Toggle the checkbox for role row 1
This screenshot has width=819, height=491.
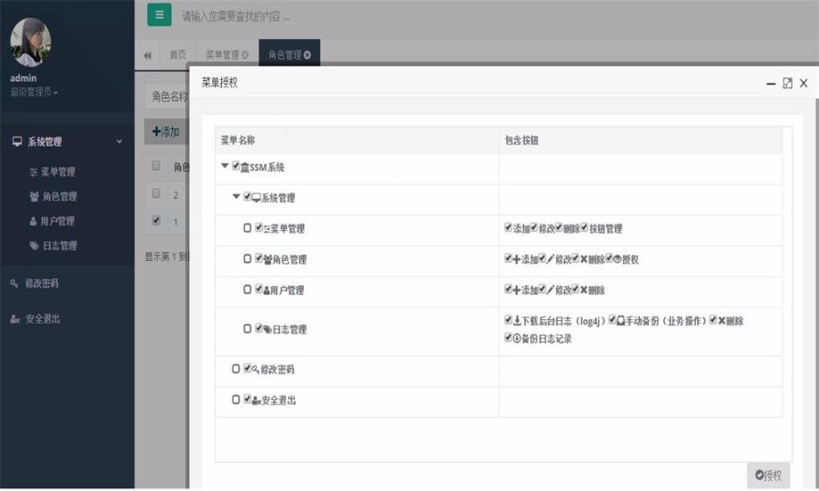156,220
